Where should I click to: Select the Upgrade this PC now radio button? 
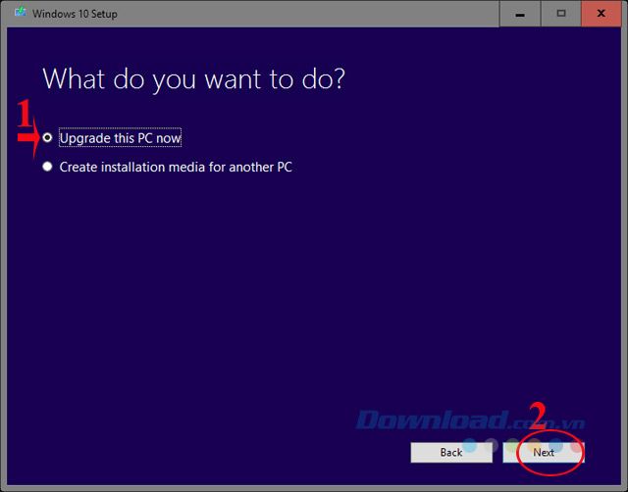coord(47,137)
